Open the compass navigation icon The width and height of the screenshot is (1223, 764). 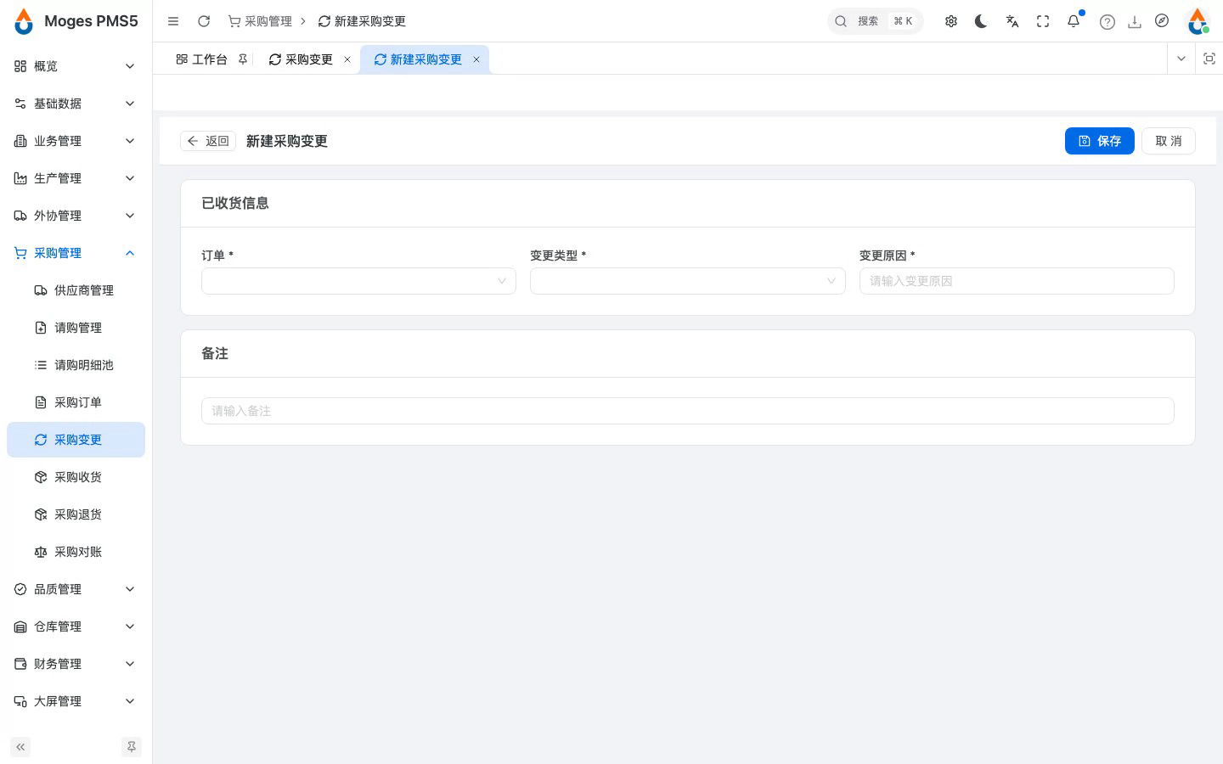1162,21
